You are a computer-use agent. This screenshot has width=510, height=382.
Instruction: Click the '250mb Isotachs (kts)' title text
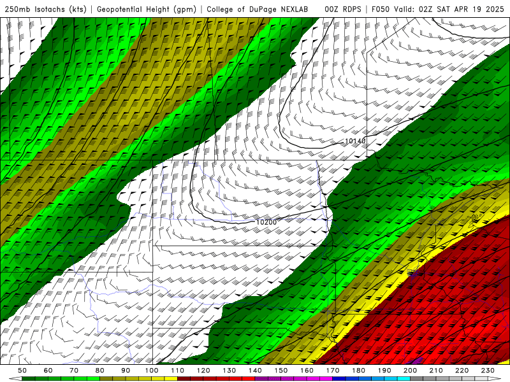(45, 9)
